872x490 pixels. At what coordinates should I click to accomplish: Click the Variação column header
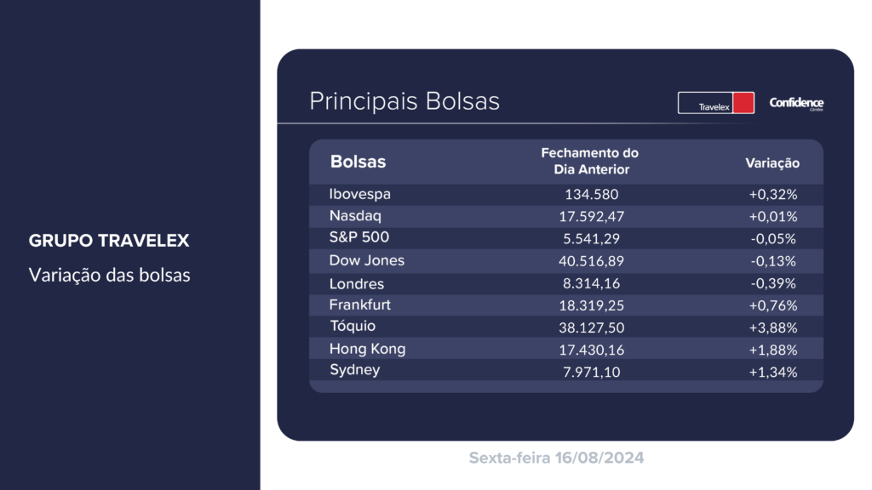click(x=772, y=162)
